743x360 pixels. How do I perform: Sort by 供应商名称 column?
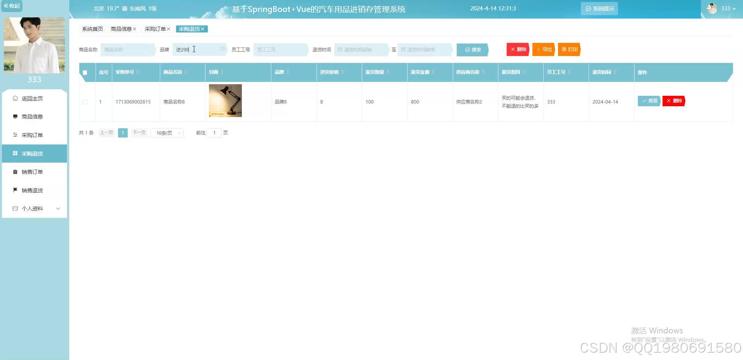[x=483, y=72]
